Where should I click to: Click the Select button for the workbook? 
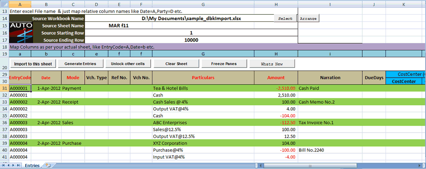click(x=285, y=19)
